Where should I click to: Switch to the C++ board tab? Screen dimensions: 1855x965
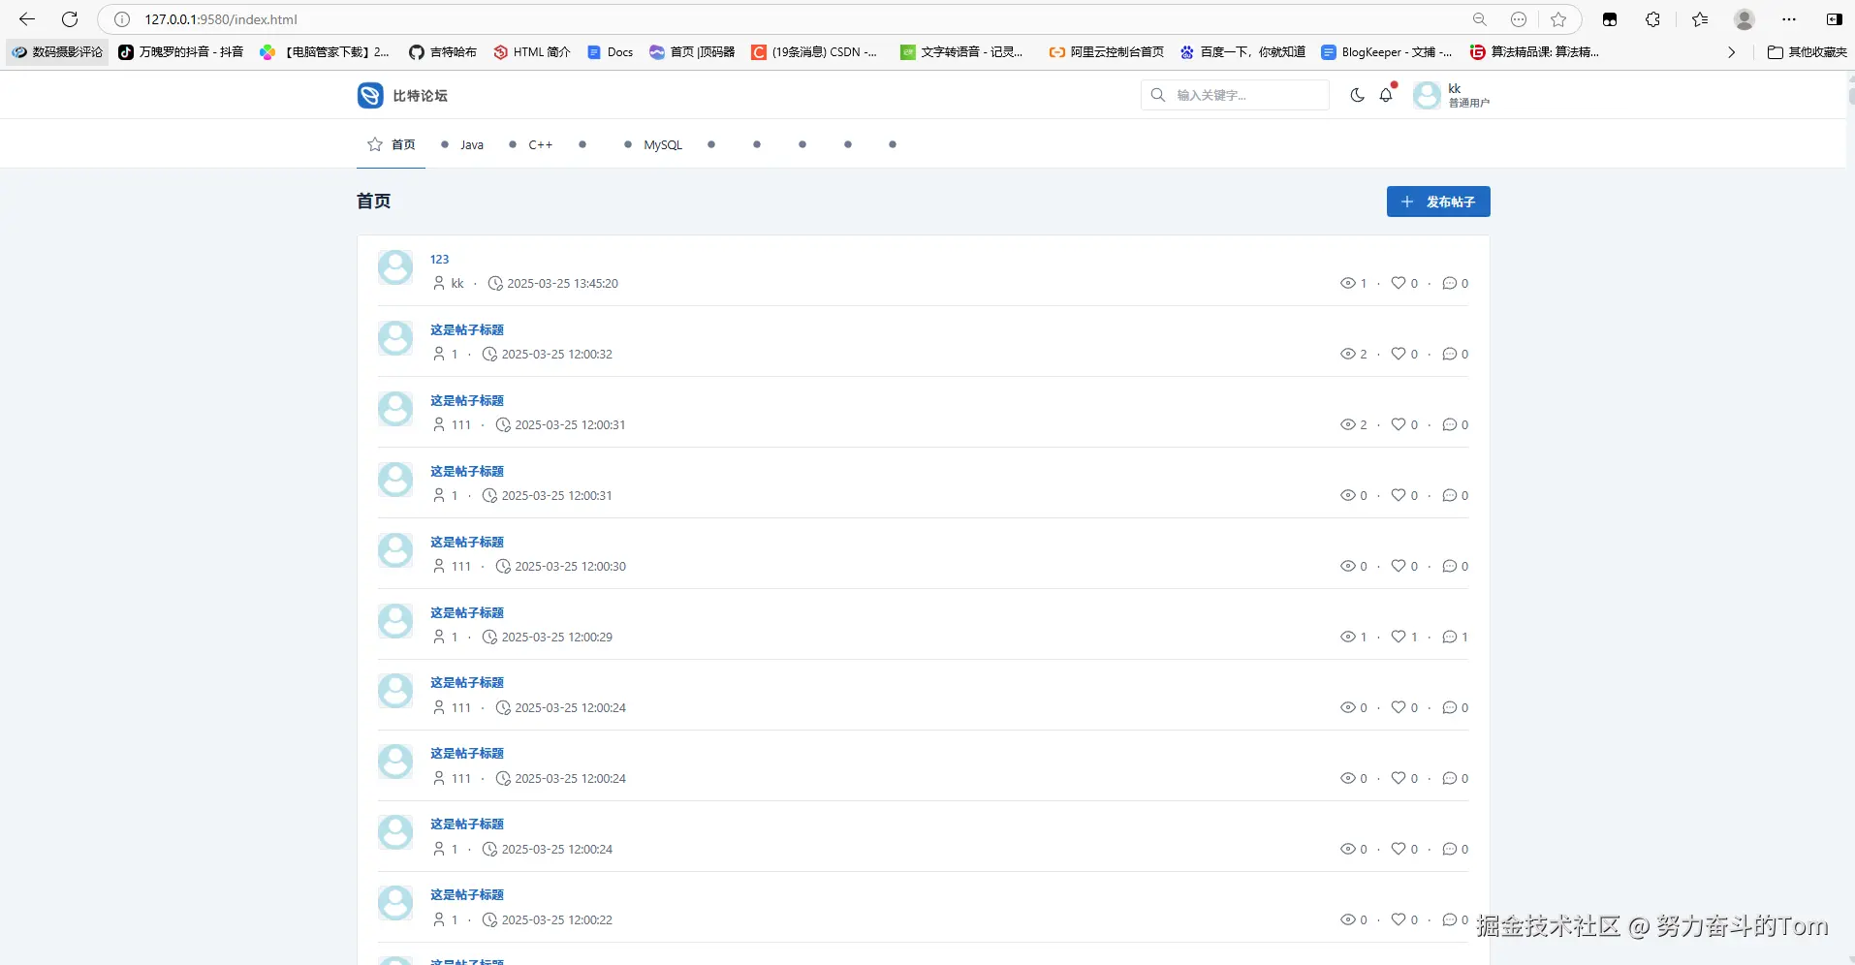[x=531, y=144]
